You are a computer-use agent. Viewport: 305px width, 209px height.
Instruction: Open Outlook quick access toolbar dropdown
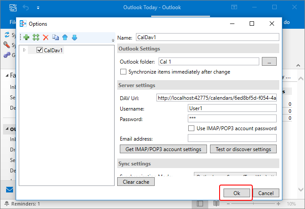[x=38, y=8]
